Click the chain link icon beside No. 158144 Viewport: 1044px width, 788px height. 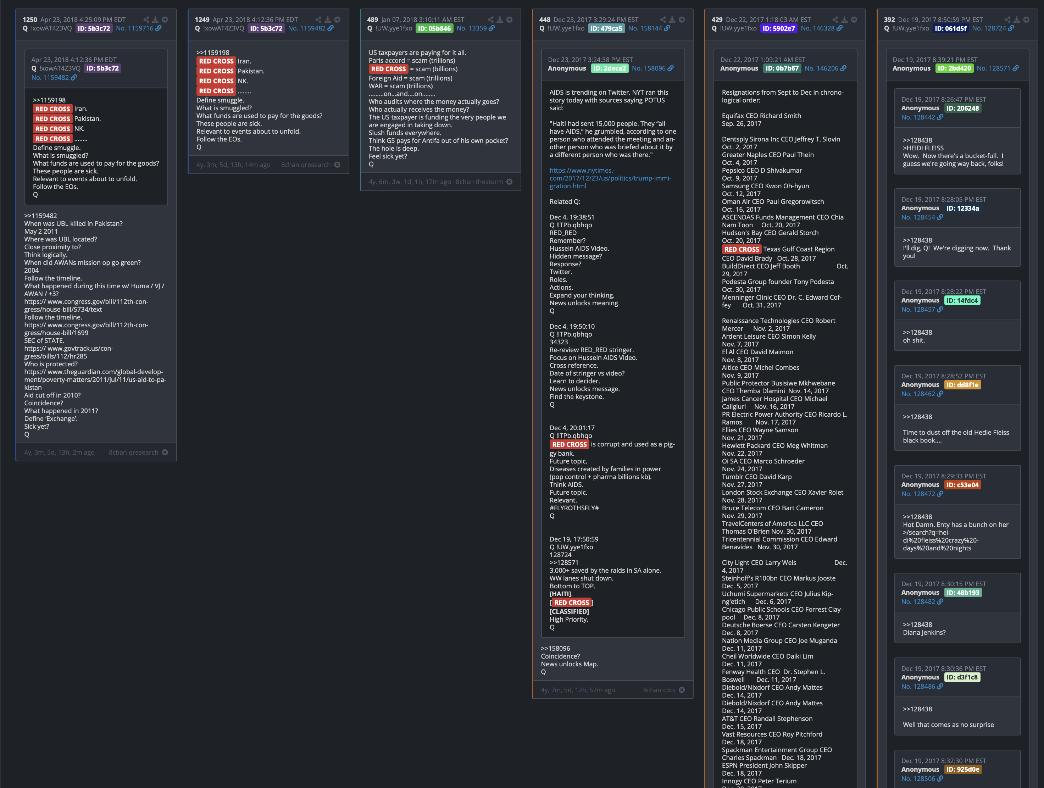click(x=667, y=28)
